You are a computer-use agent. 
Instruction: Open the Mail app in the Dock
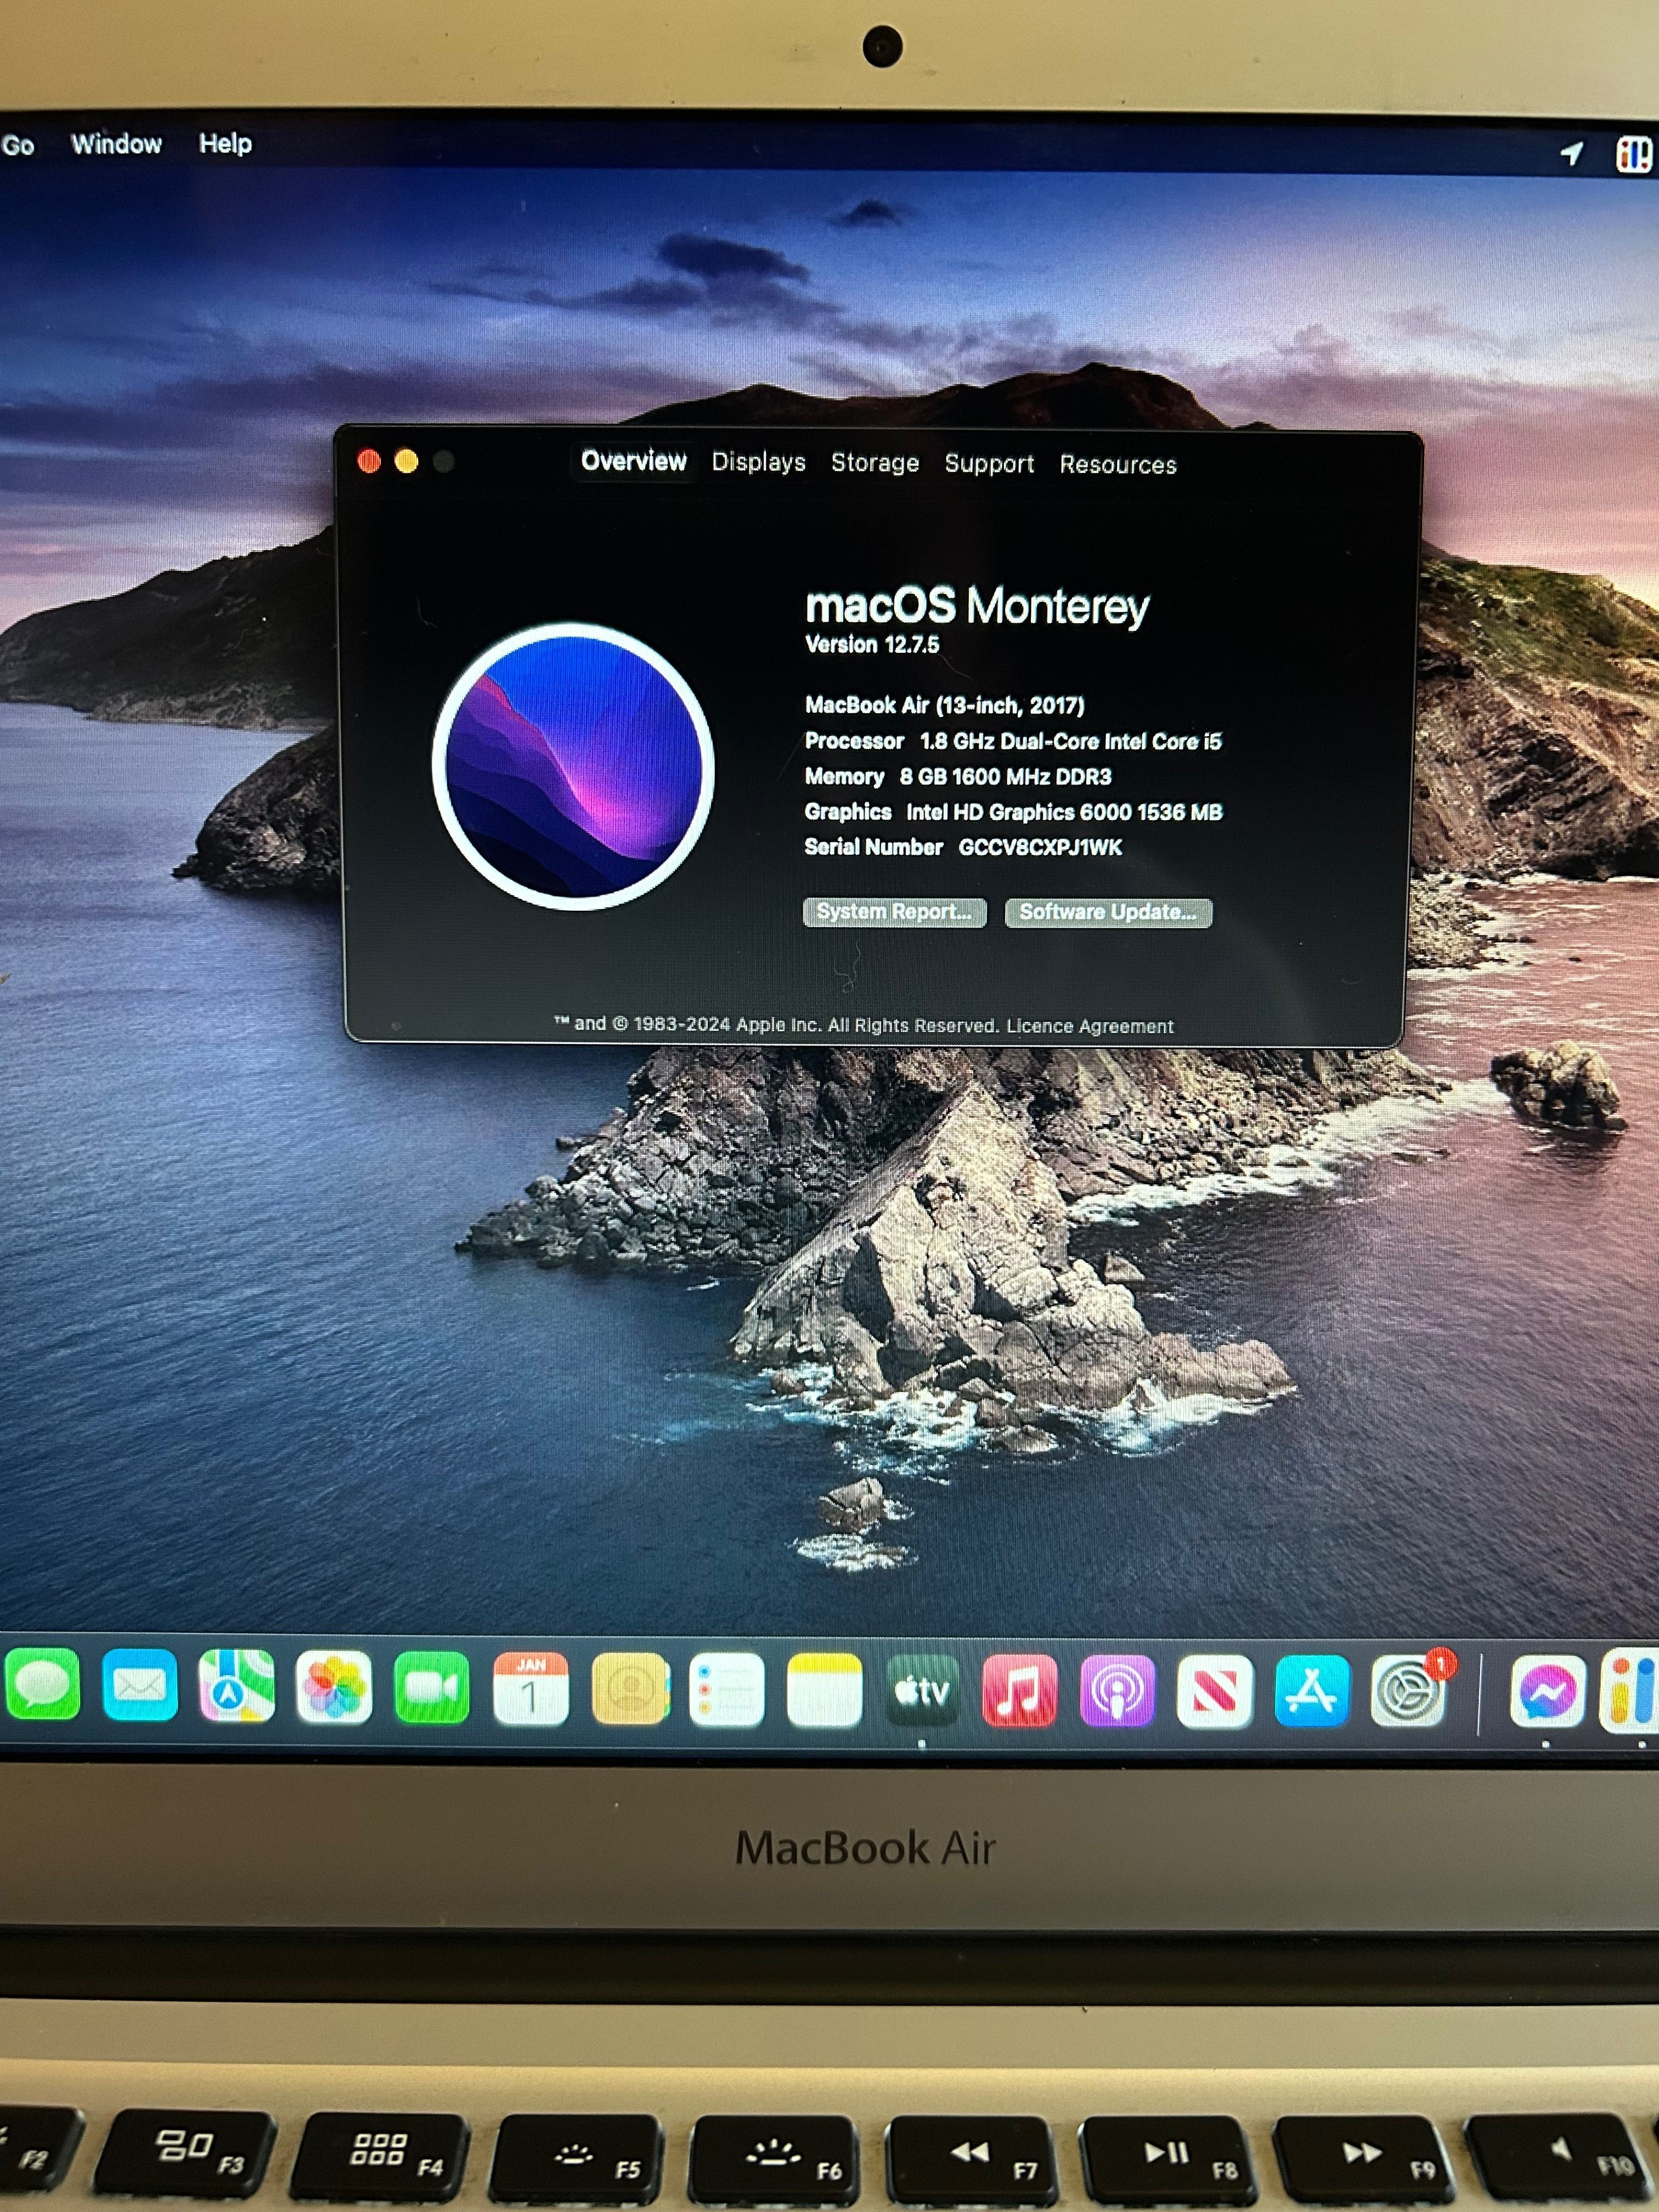point(139,1687)
